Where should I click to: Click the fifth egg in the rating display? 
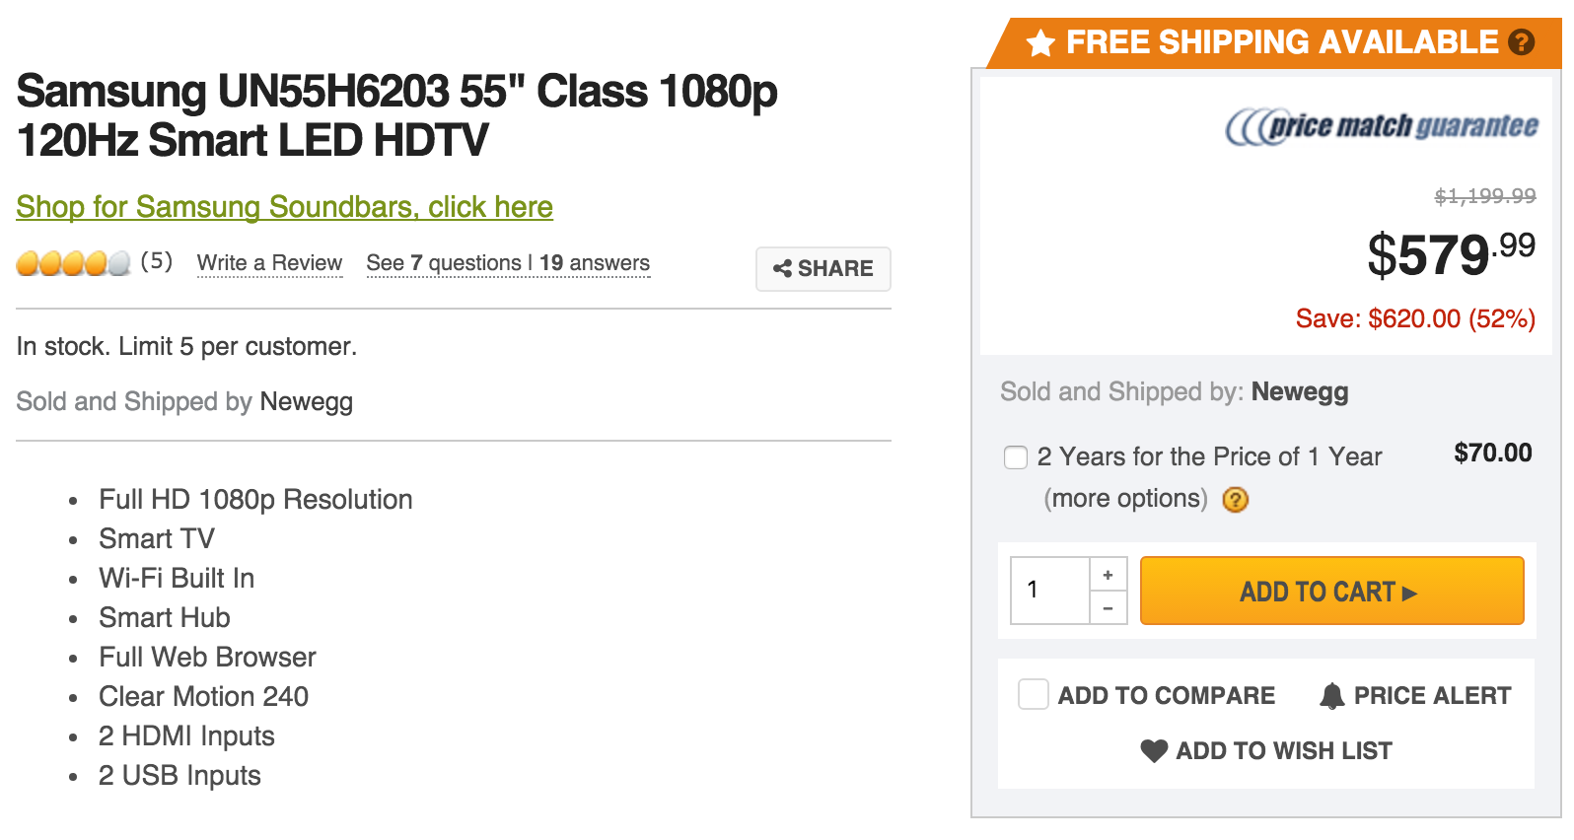point(118,264)
